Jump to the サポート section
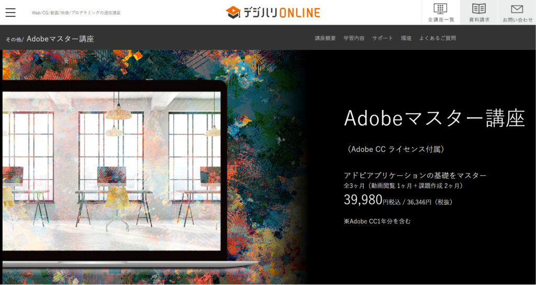This screenshot has height=285, width=536. tap(383, 38)
